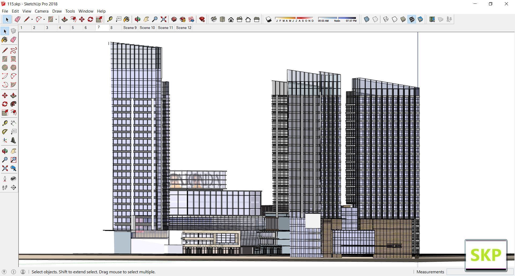Select the 3D Text tool
515x276 pixels.
(x=13, y=140)
